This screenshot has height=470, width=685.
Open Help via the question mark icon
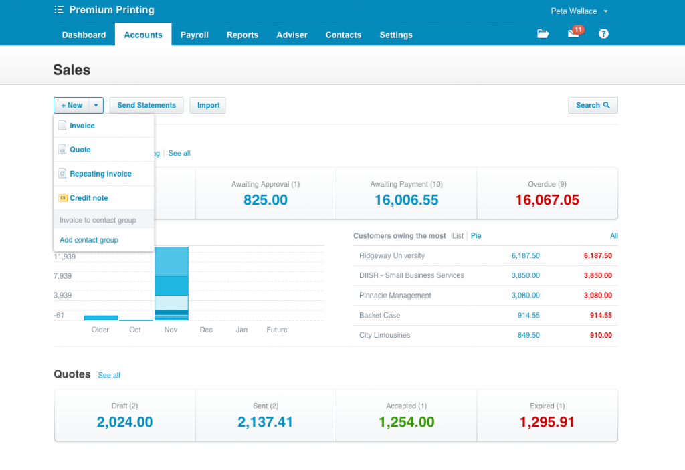coord(603,33)
